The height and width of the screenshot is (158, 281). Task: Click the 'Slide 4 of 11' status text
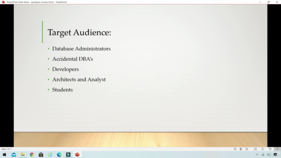click(x=7, y=149)
